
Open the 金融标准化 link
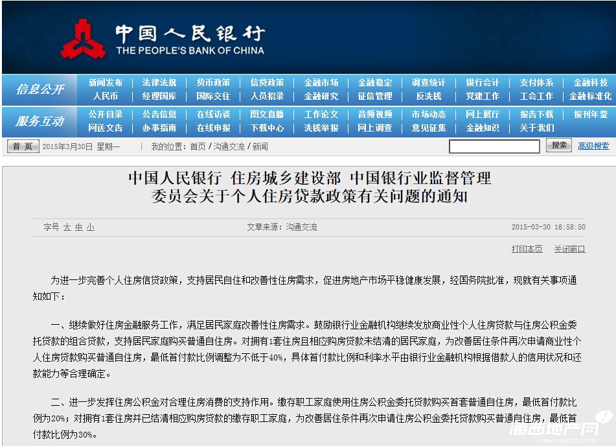[x=591, y=97]
